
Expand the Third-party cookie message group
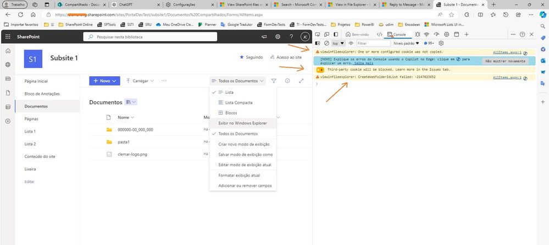319,70
